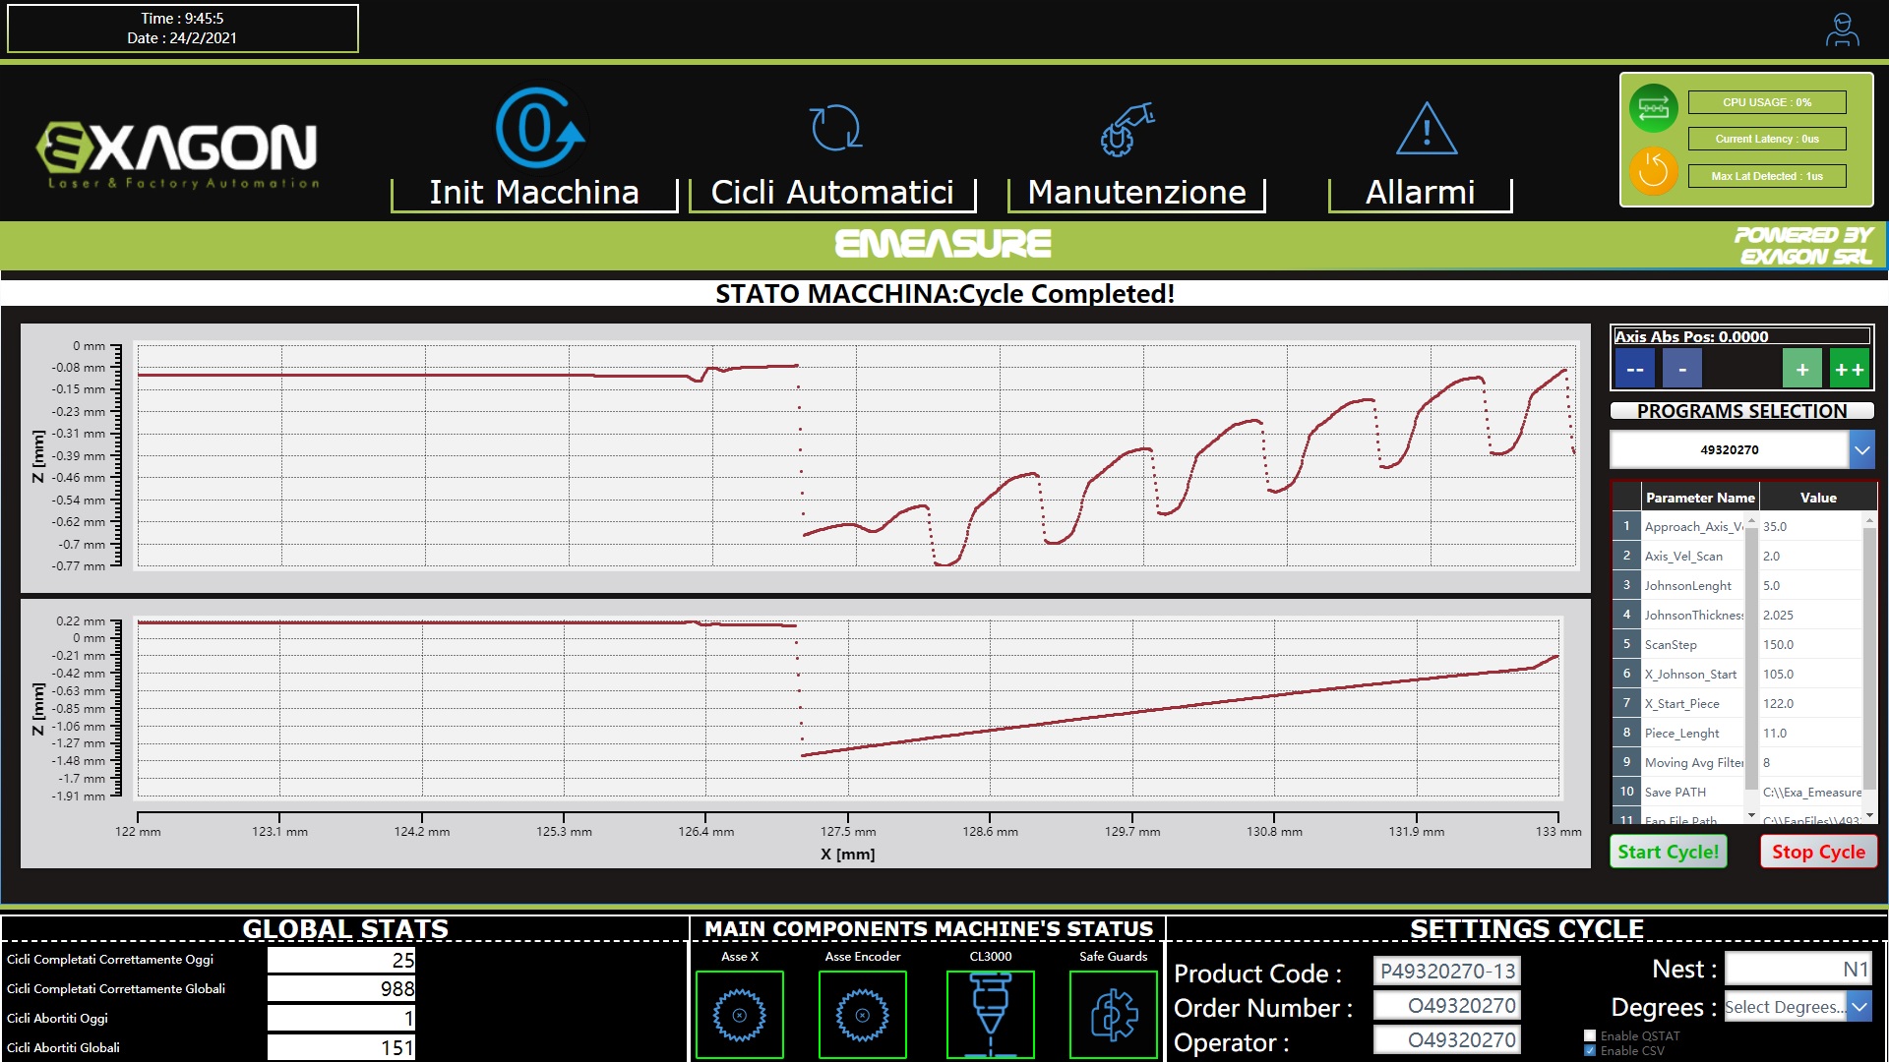1889x1062 pixels.
Task: Open the Cicli Automatici menu
Action: 832,193
